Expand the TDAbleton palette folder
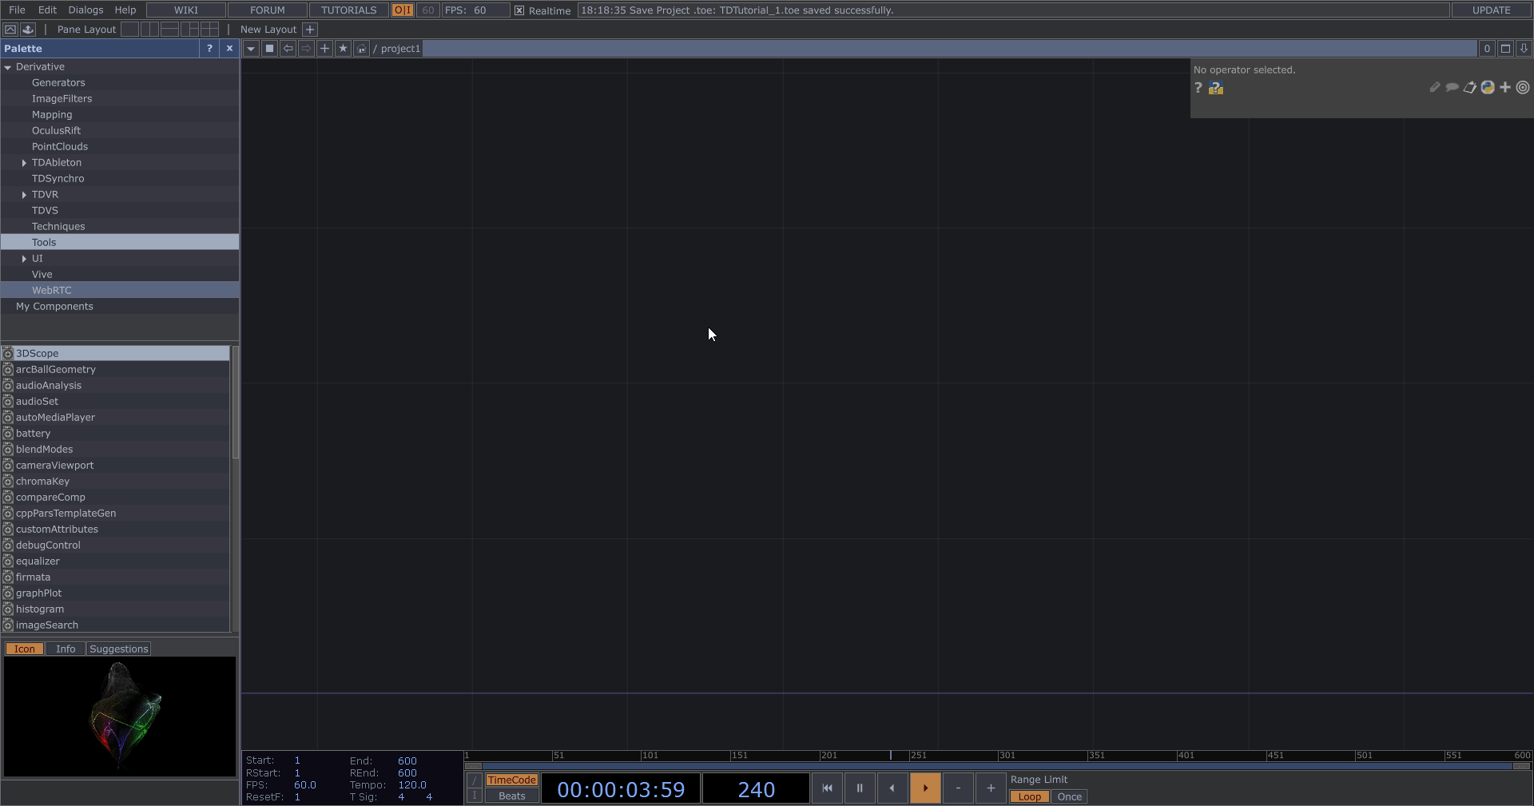Screen dimensions: 1534x806 (24, 162)
